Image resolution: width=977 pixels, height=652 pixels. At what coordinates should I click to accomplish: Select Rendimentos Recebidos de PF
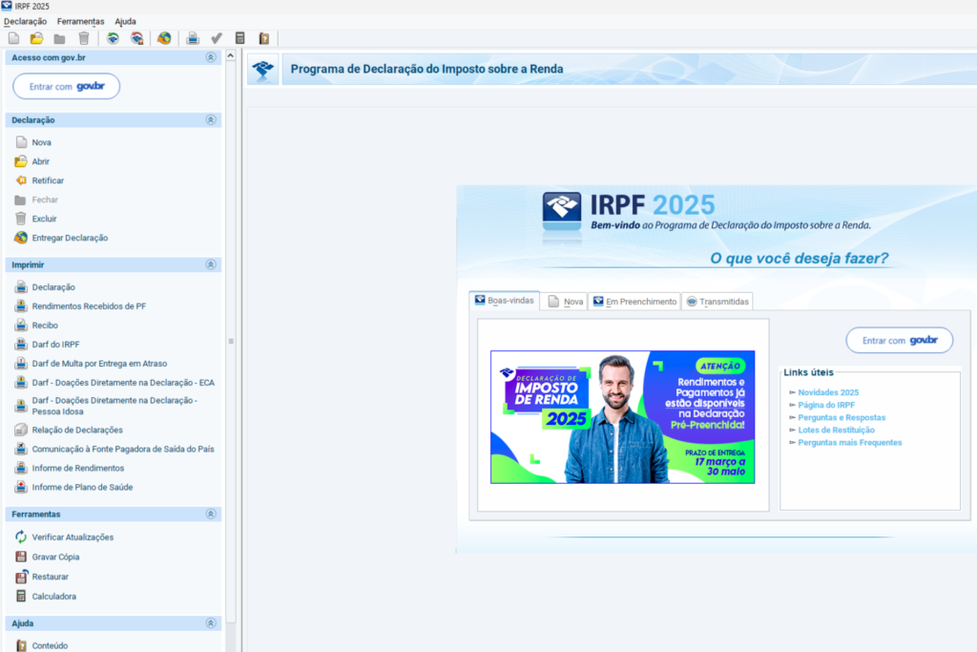pos(89,306)
